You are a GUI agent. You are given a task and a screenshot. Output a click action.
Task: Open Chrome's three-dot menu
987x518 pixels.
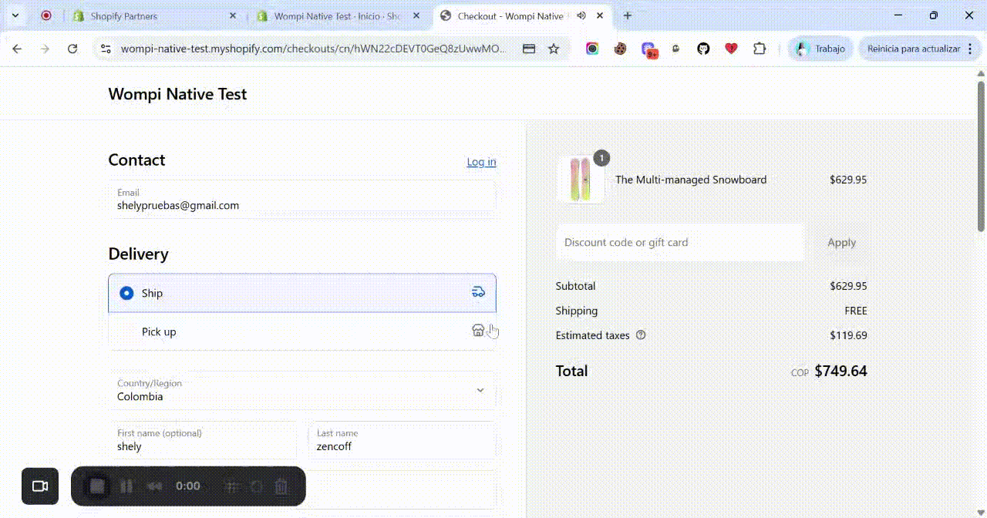pos(970,48)
